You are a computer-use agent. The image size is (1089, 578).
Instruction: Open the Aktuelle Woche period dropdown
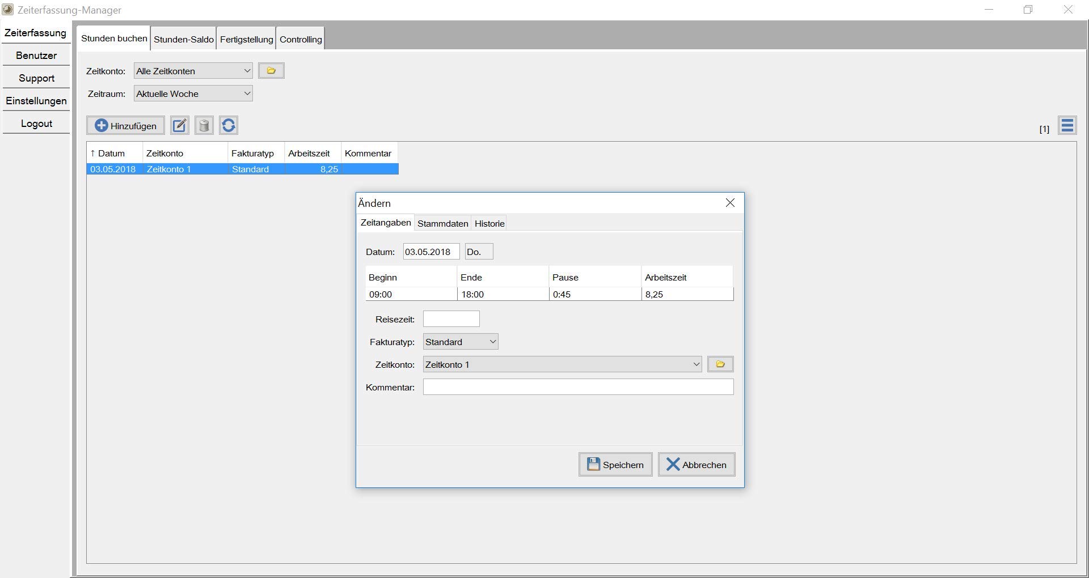[x=193, y=93]
